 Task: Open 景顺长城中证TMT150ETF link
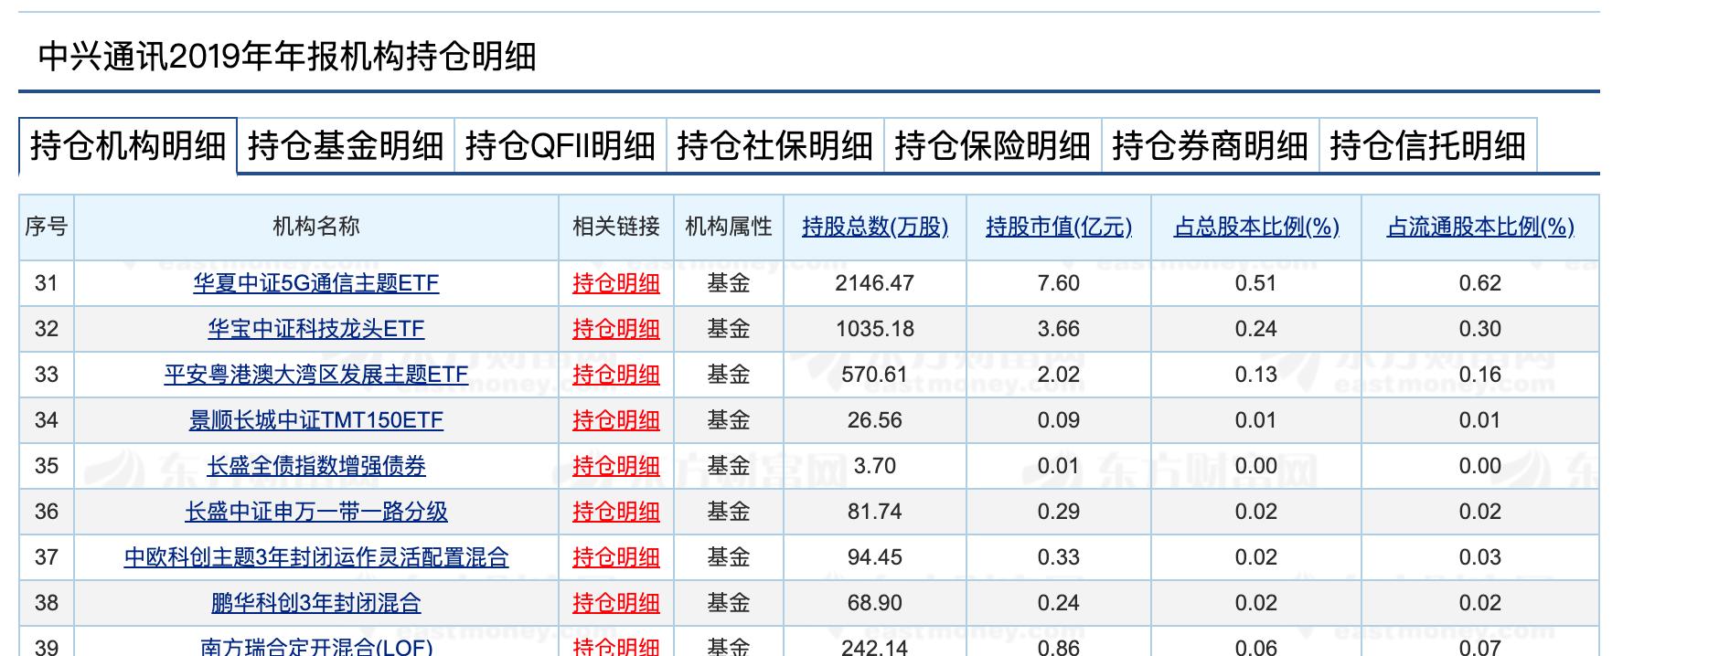[316, 420]
